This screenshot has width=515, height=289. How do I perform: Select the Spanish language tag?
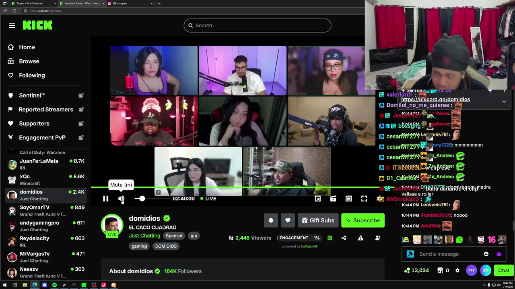(174, 236)
